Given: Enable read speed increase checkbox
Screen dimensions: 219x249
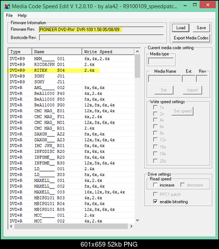Looking at the screenshot, I should [155, 185].
